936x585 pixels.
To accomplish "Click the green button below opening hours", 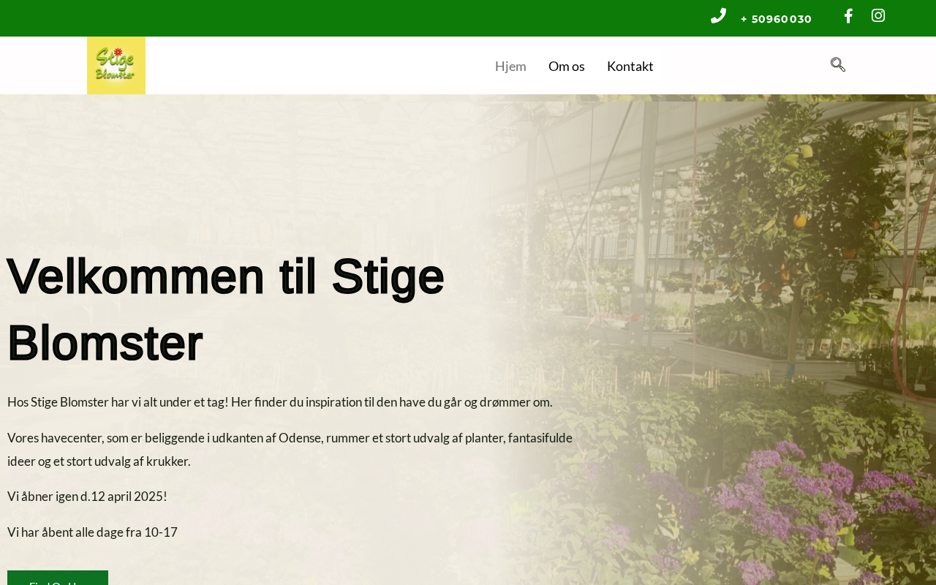I will point(58,578).
